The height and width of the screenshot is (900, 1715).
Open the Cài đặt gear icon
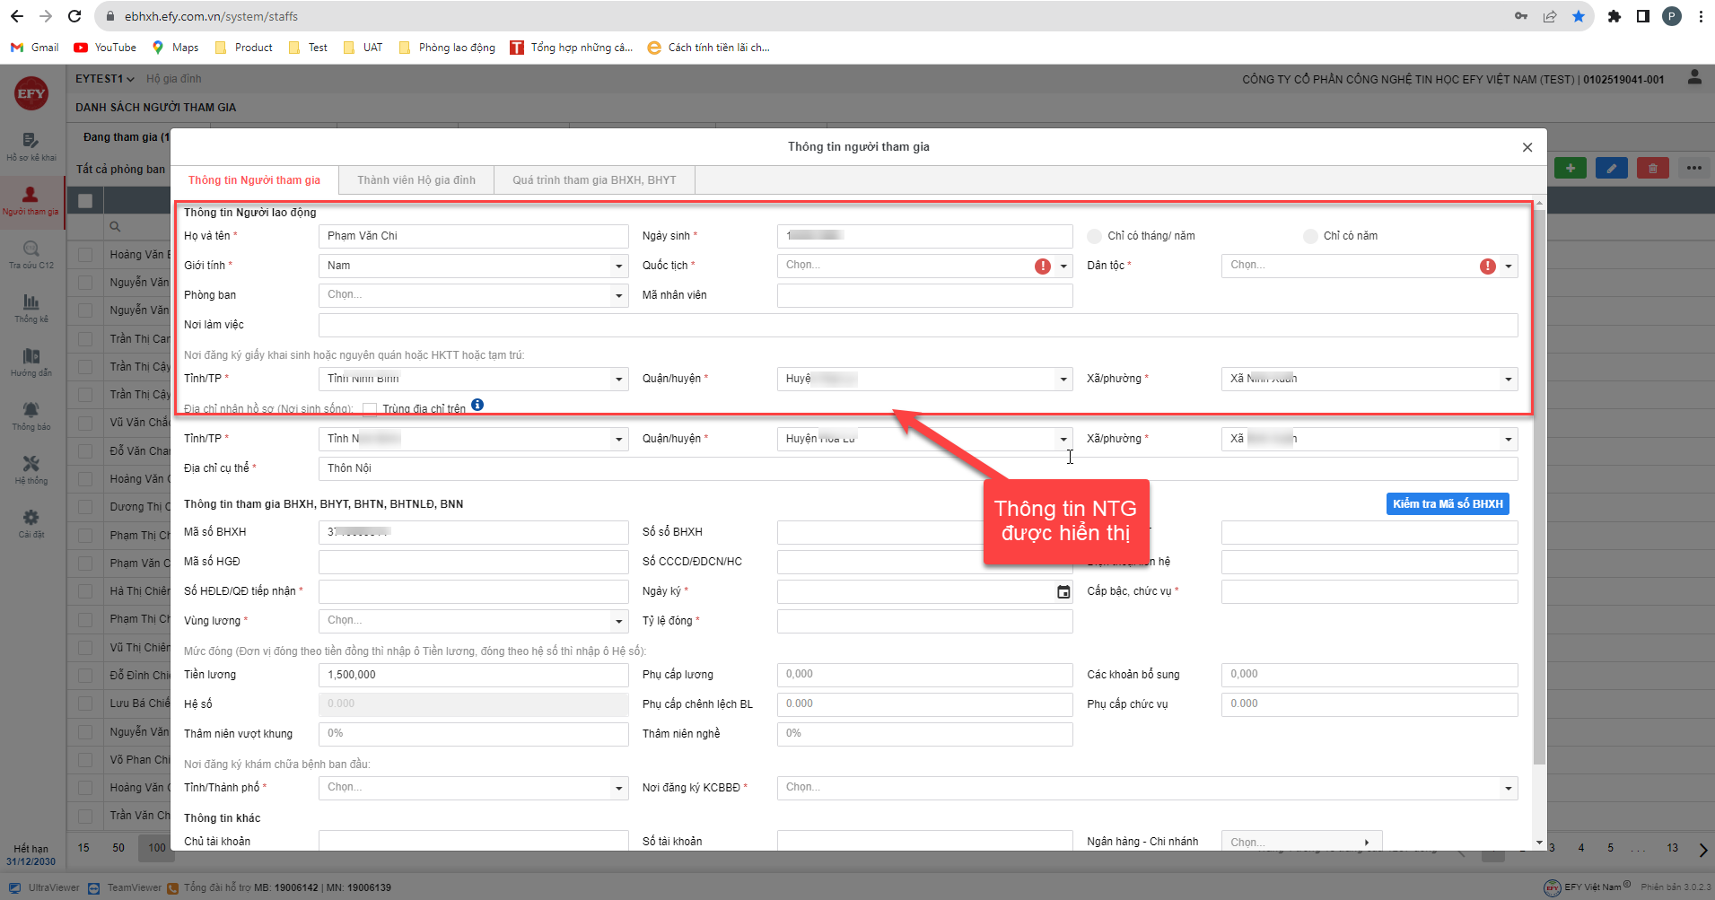click(31, 523)
